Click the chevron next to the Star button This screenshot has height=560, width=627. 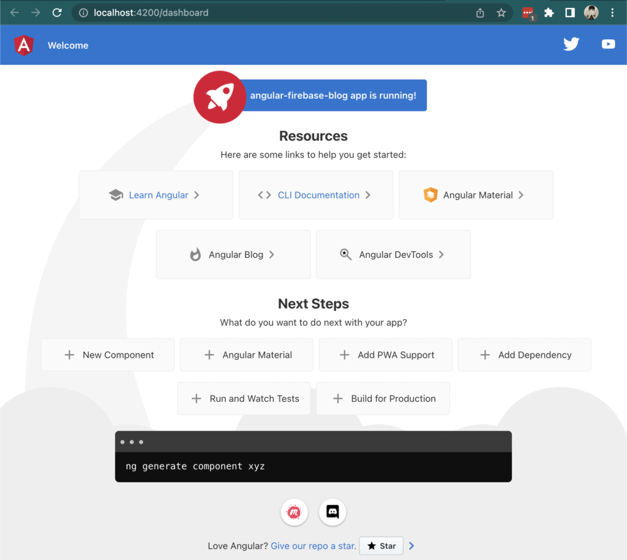tap(411, 545)
